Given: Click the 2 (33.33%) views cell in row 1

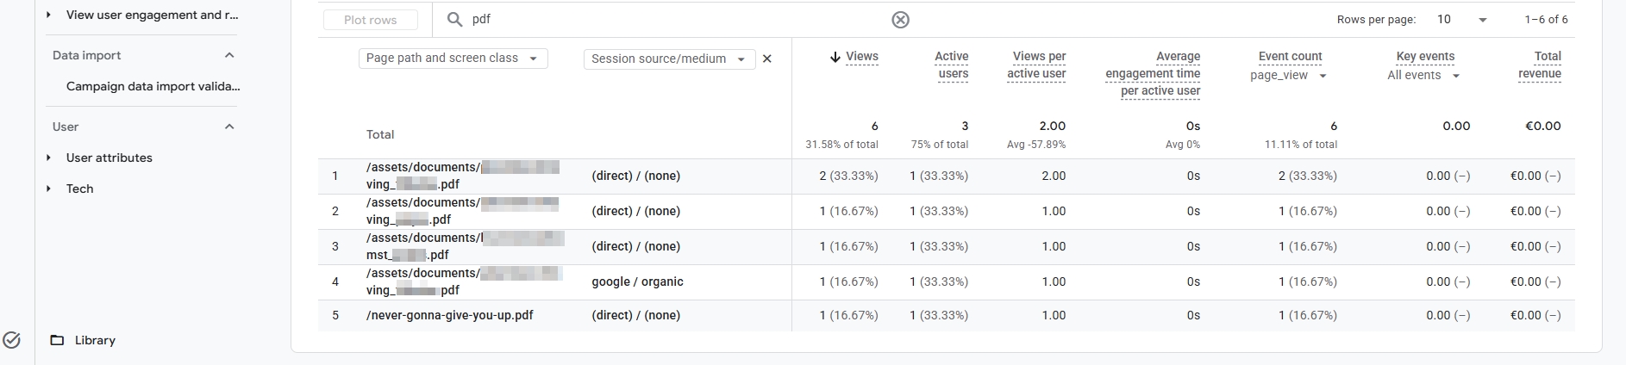Looking at the screenshot, I should pos(848,176).
